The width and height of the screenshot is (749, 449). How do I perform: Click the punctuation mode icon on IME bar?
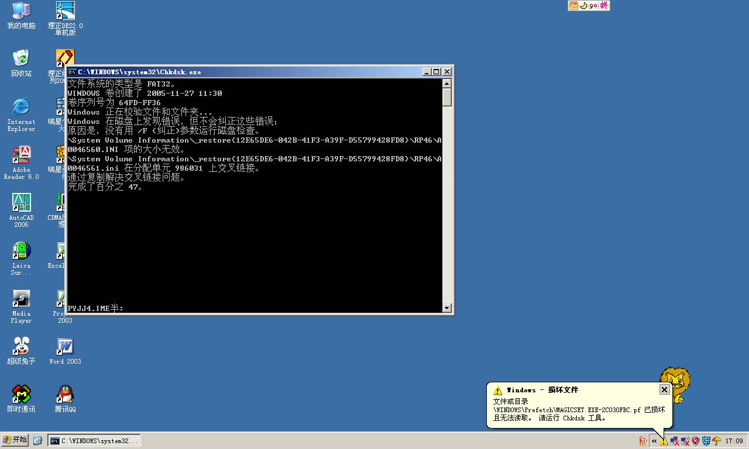[x=593, y=5]
